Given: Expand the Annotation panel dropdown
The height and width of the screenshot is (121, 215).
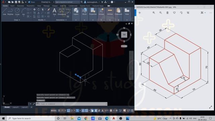Looking at the screenshot, I should tap(61, 20).
